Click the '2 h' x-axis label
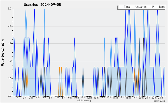The image size is (168, 103). pos(25,98)
